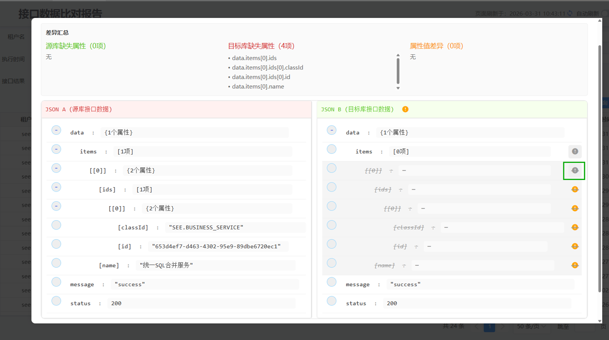Click down arrow of missing attributes list scrollbar

click(398, 88)
